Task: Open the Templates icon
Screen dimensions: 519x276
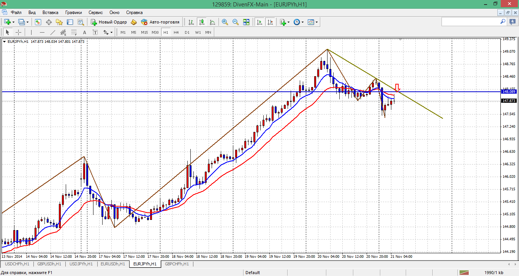Action: point(311,22)
